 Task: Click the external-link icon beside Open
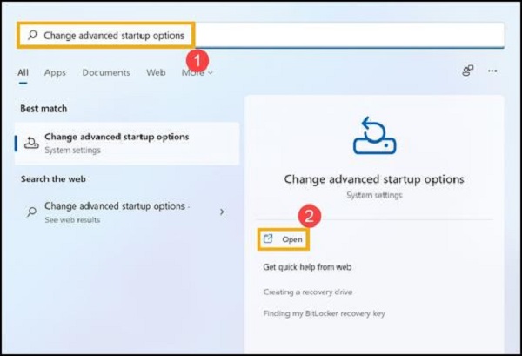268,238
